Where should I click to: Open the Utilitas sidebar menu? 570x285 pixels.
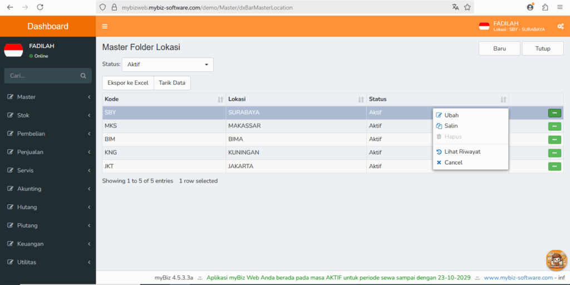point(48,262)
